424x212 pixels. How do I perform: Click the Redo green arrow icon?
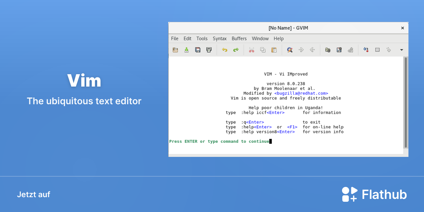pos(236,50)
